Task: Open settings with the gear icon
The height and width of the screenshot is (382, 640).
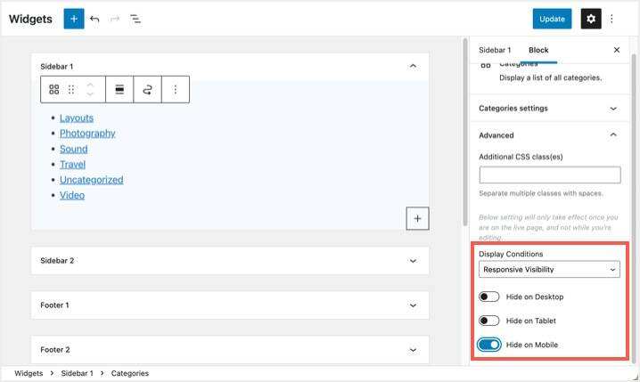Action: 591,19
